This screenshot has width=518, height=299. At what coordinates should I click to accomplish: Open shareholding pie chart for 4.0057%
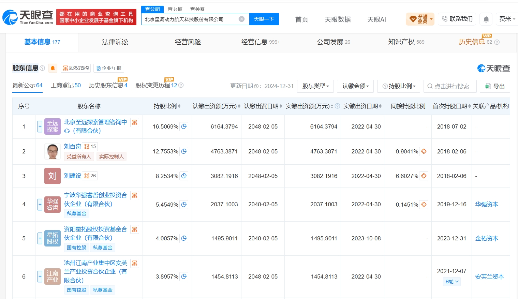[184, 238]
